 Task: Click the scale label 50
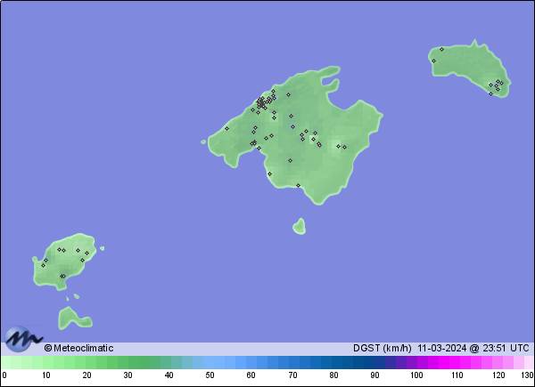tap(210, 375)
